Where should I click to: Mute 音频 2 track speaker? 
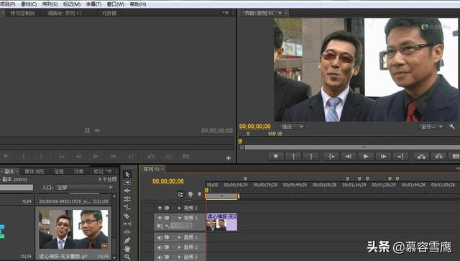[x=160, y=247]
